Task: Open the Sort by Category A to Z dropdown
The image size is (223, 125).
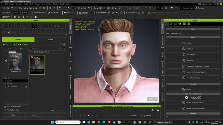Action: tap(49, 52)
